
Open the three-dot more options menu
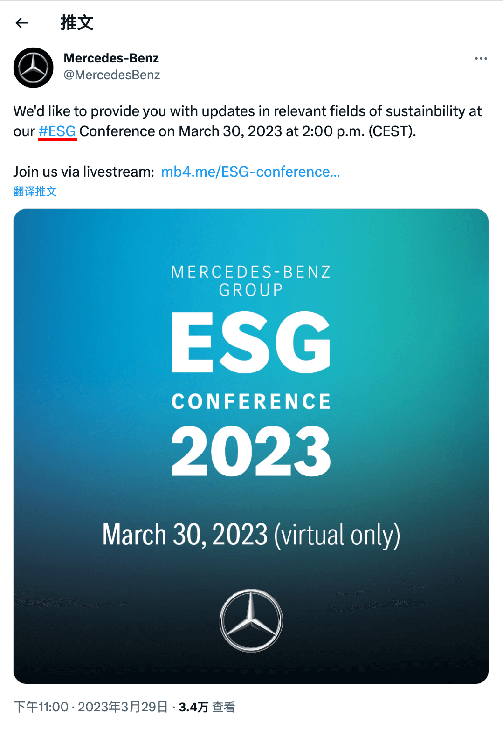click(481, 59)
